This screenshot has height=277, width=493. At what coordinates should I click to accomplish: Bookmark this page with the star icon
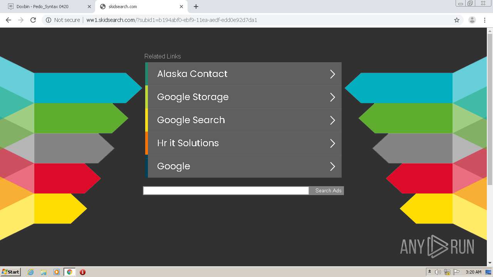coord(457,20)
